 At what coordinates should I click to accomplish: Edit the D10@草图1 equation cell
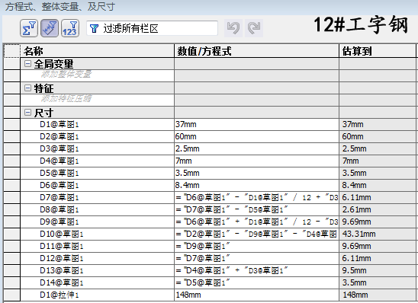click(257, 234)
